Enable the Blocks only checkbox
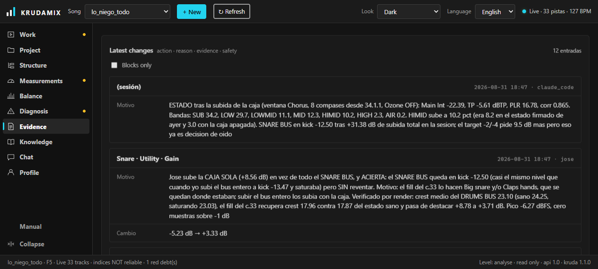Viewport: 598px width, 269px height. pos(114,65)
